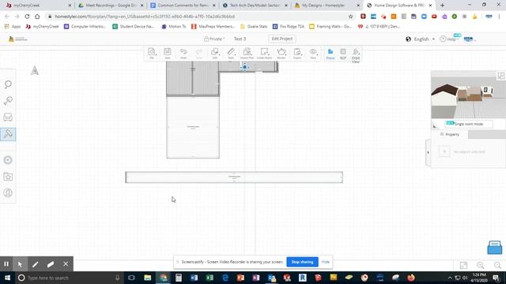Select the long horizontal room on the canvas
Screen dimensions: 506x284
pos(234,177)
